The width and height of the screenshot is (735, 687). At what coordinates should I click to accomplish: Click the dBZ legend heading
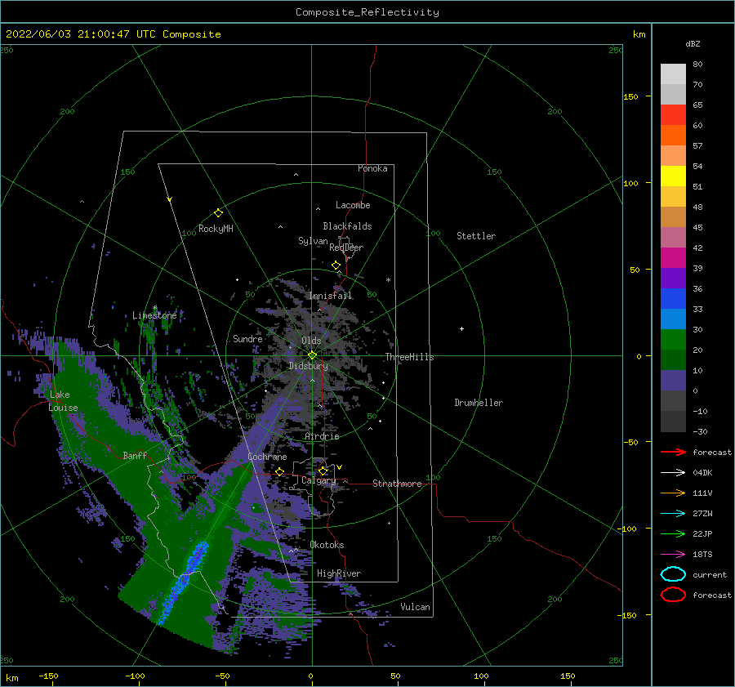pyautogui.click(x=693, y=43)
